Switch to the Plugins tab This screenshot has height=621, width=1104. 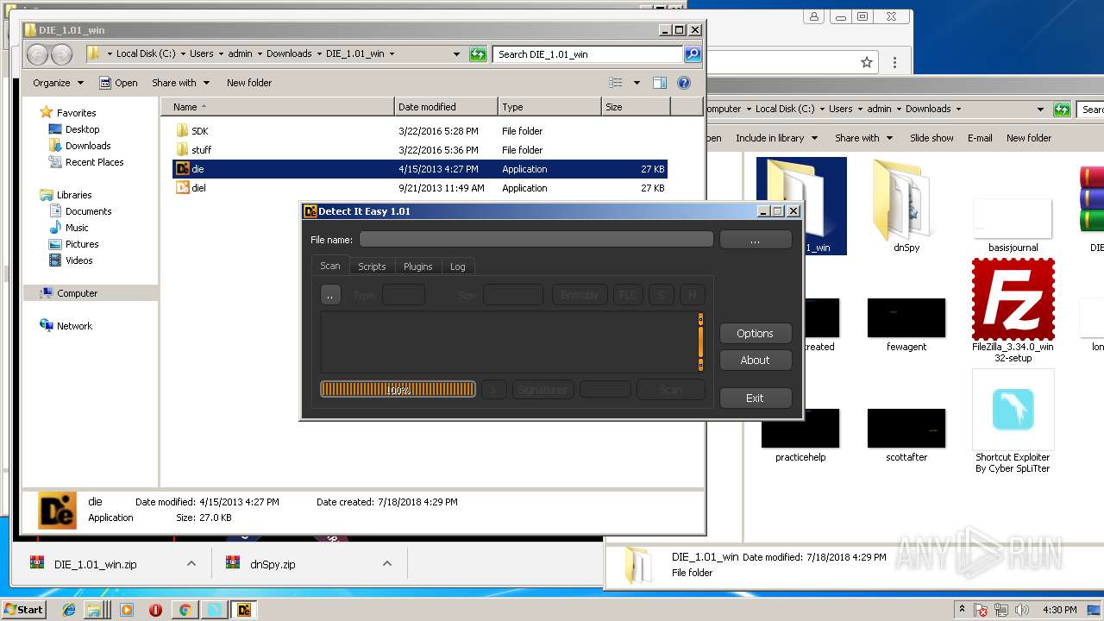pos(418,267)
